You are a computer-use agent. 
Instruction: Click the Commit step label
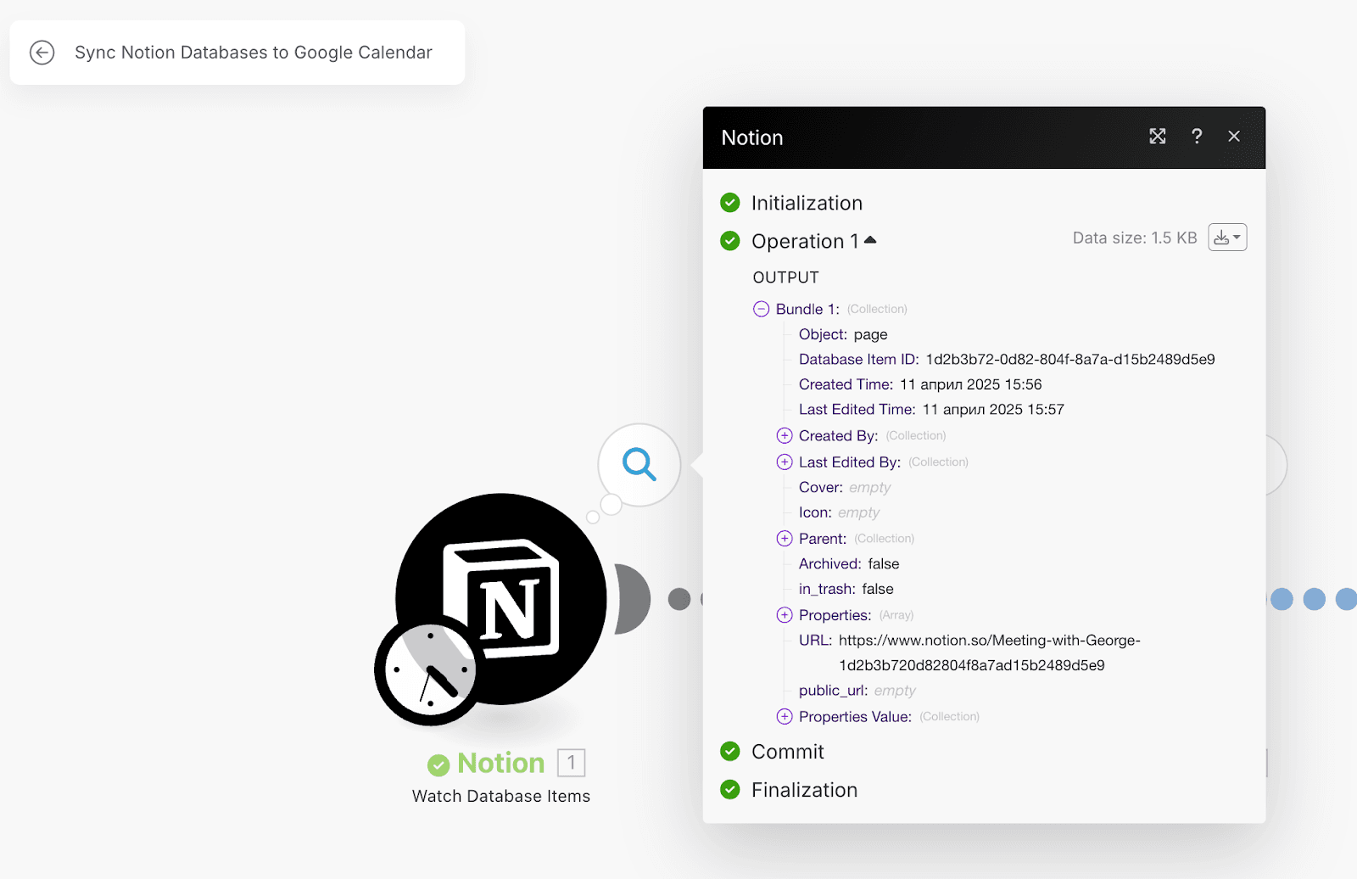click(787, 751)
